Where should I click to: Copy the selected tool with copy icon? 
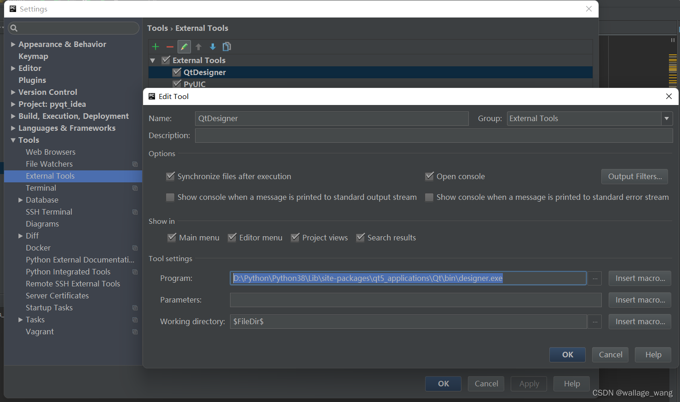(227, 47)
